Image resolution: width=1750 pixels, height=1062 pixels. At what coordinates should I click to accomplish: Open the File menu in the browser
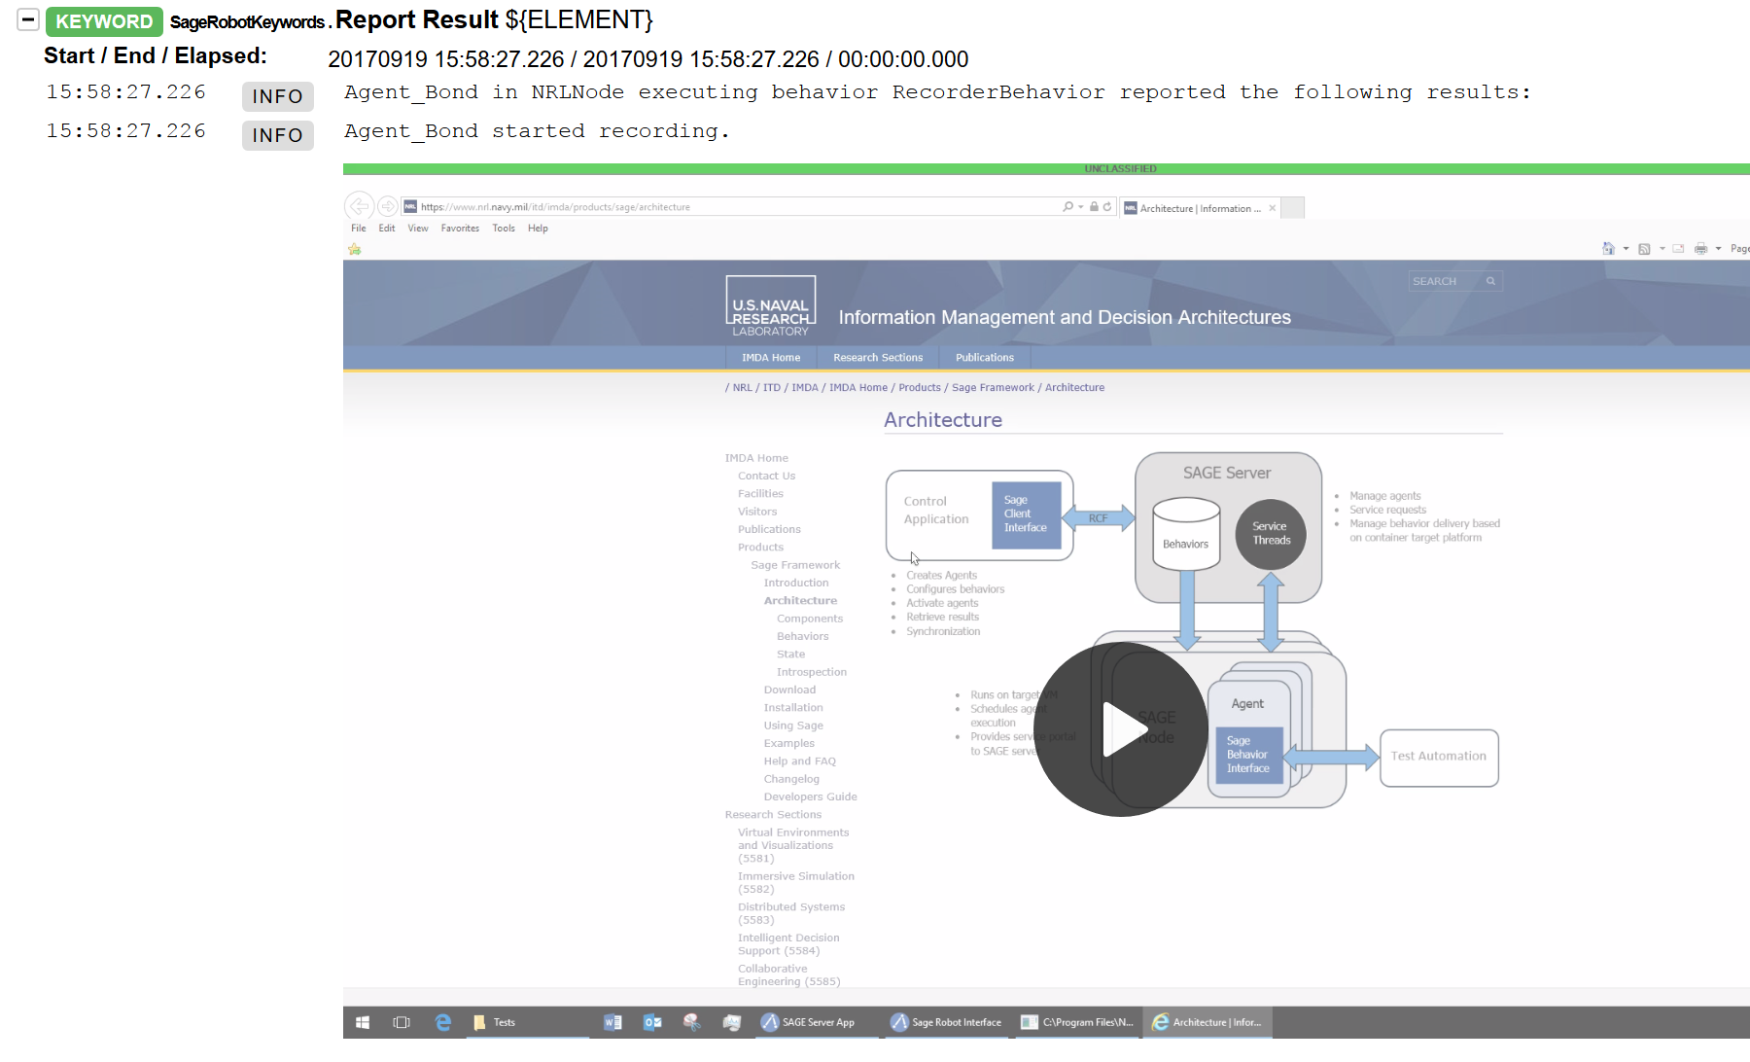click(359, 229)
